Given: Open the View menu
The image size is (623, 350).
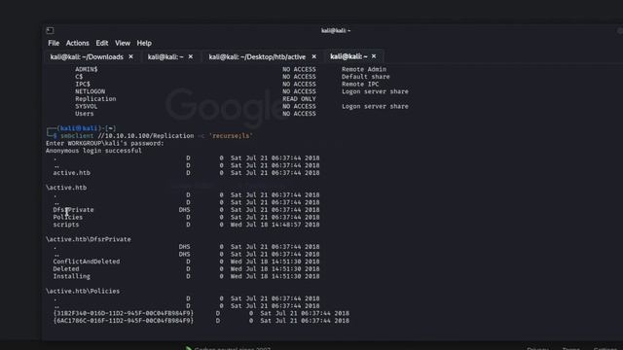Looking at the screenshot, I should pos(123,43).
